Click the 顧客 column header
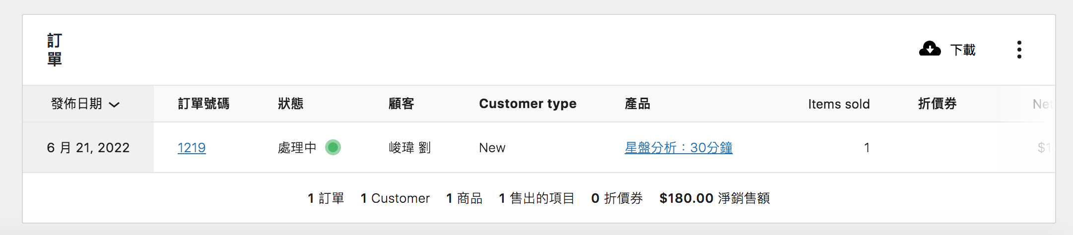The image size is (1073, 235). click(x=401, y=104)
